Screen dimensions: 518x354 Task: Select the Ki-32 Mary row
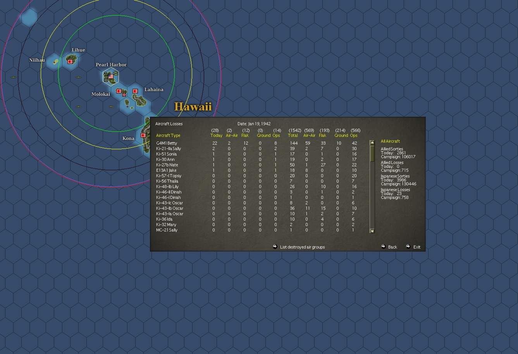(x=256, y=224)
